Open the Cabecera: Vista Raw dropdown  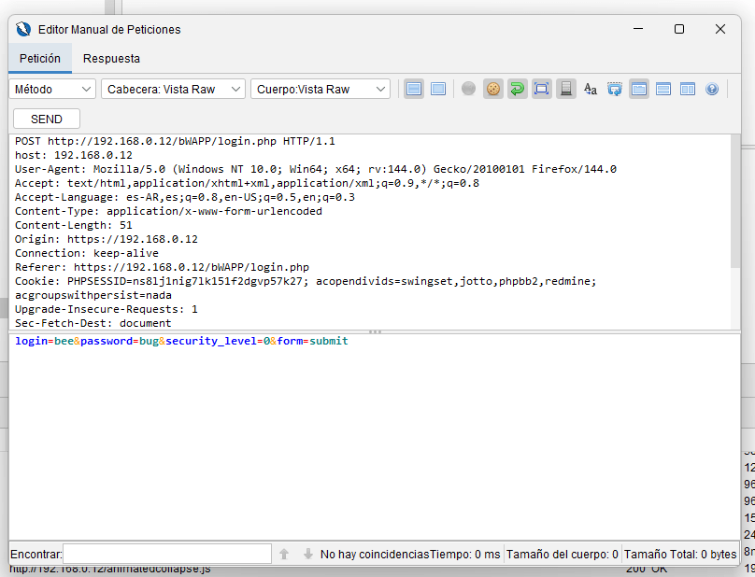pos(172,90)
